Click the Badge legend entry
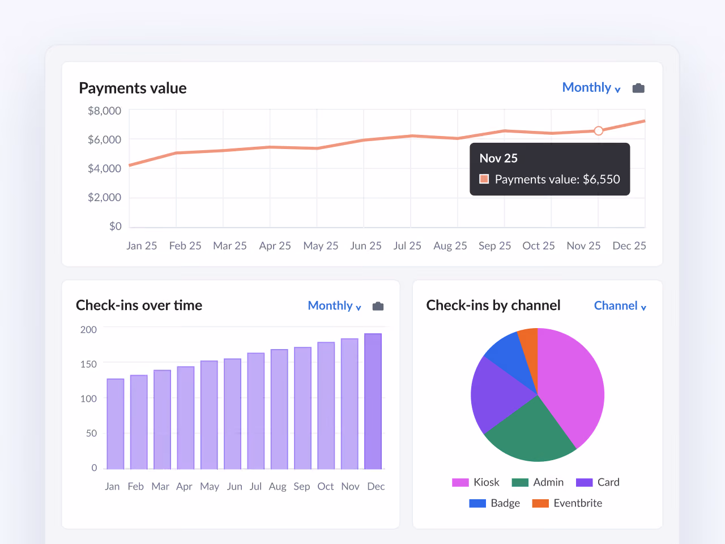Image resolution: width=725 pixels, height=544 pixels. [x=494, y=503]
